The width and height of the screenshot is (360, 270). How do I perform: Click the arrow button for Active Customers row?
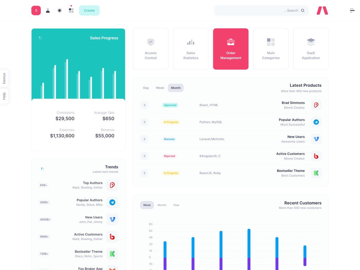pyautogui.click(x=144, y=156)
